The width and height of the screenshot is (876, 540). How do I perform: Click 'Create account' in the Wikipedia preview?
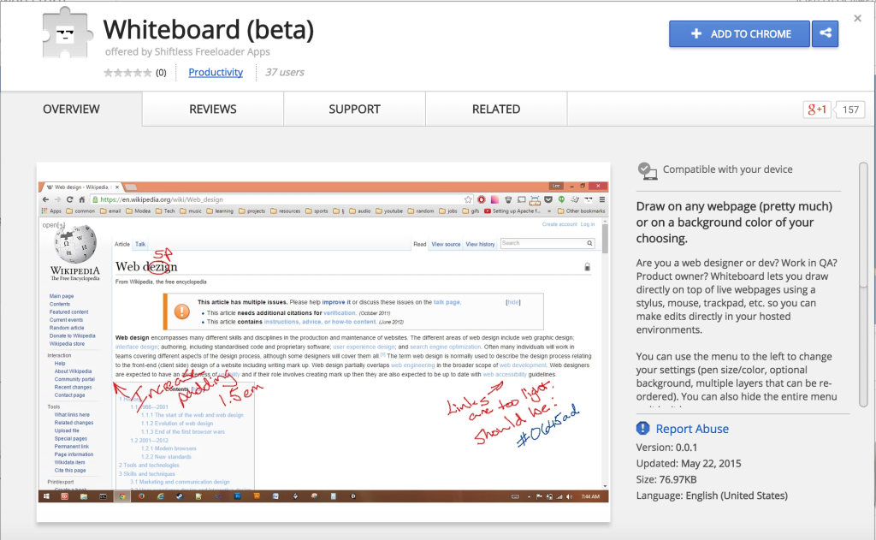(x=559, y=224)
